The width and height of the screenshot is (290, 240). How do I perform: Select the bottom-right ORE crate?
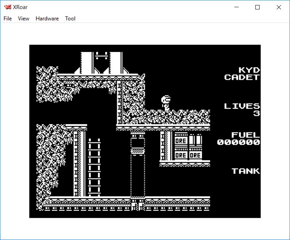coord(195,155)
